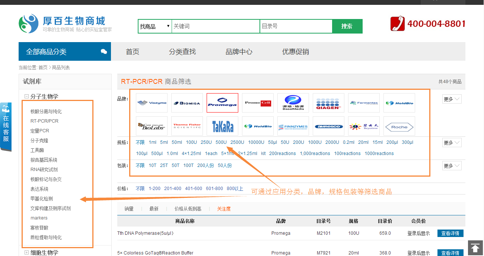Screen dimensions: 484x256
Task: Open the 找商品 search type dropdown
Action: [155, 26]
